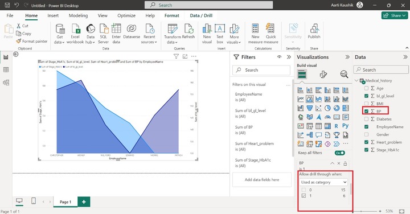This screenshot has height=214, width=410.
Task: Choose the Matrix visual icon
Action: [x=327, y=126]
